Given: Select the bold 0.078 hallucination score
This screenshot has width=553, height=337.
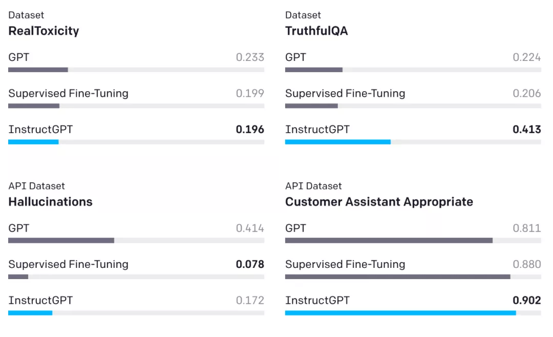Looking at the screenshot, I should pyautogui.click(x=250, y=264).
